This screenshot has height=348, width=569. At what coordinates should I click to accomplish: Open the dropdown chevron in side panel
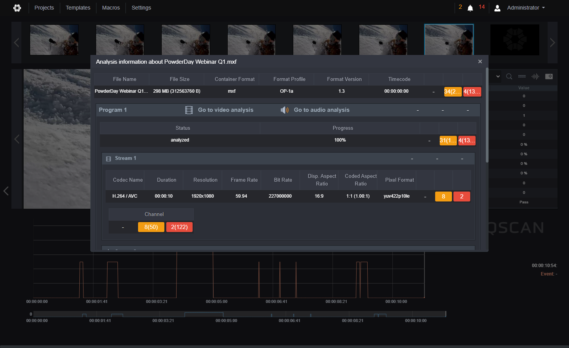coord(498,76)
